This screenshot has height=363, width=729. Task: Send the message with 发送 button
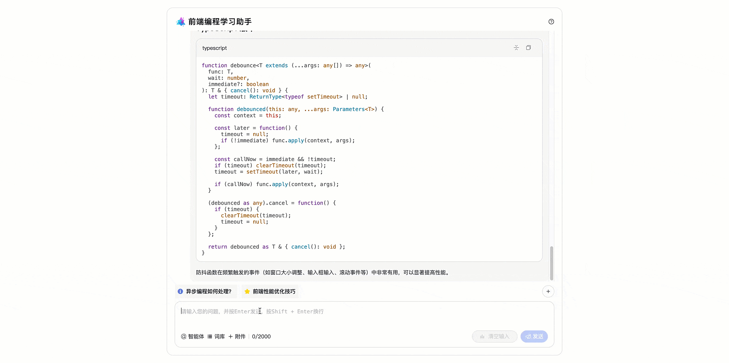pos(534,336)
